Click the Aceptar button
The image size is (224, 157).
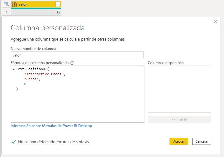[179, 141]
